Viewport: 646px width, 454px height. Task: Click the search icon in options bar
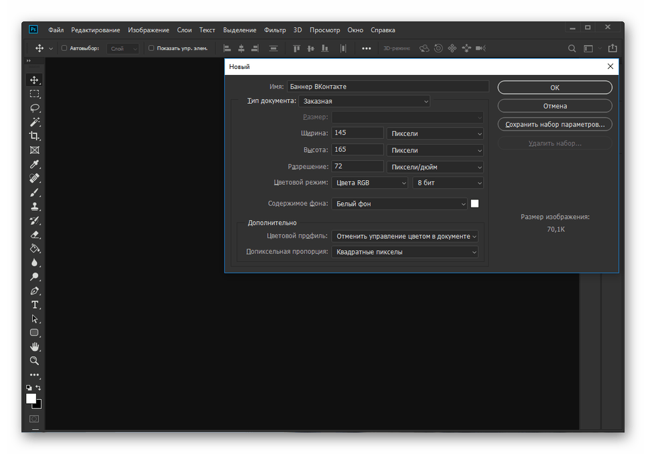point(572,48)
